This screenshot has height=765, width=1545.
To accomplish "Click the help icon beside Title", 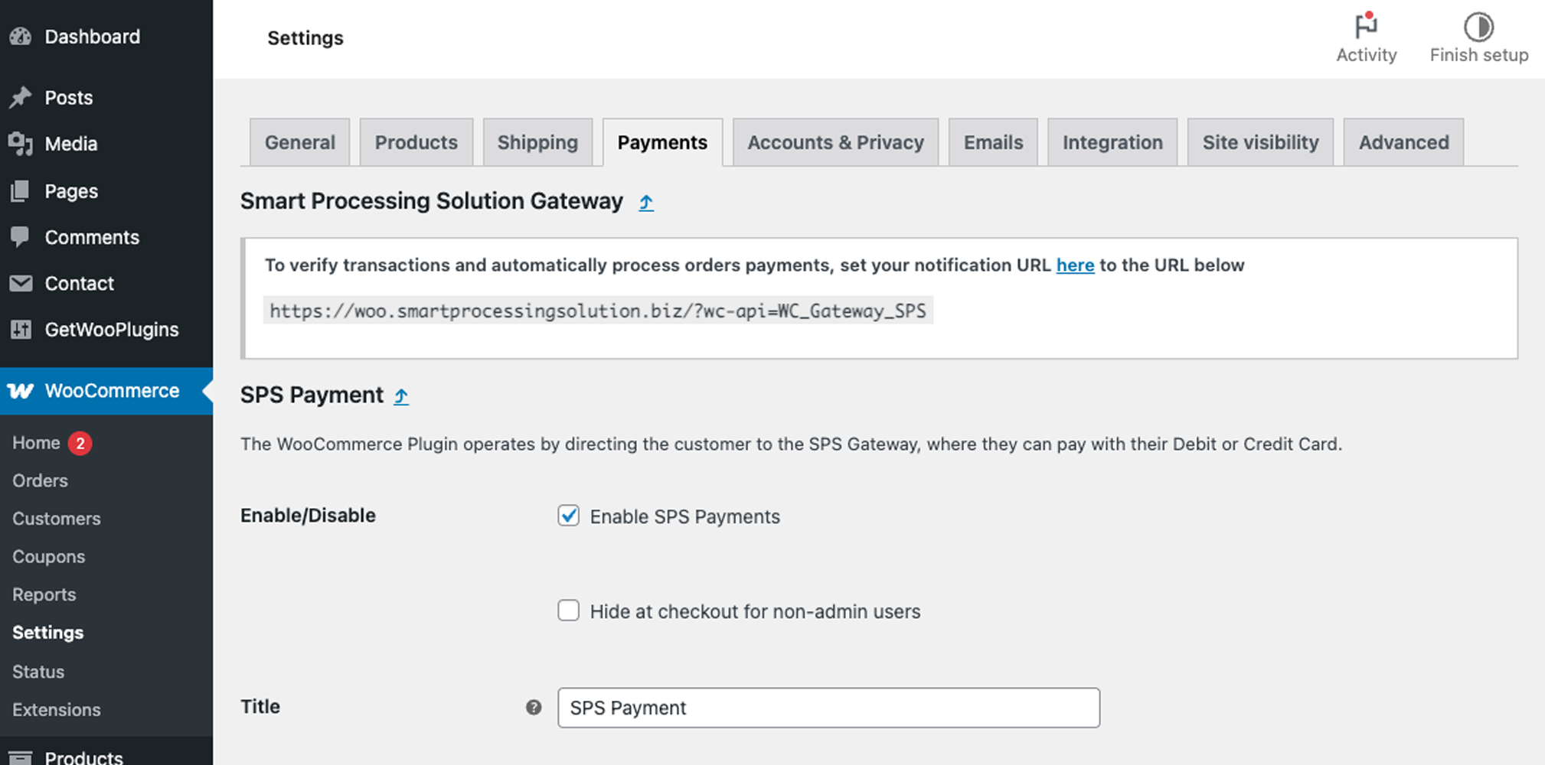I will coord(532,708).
